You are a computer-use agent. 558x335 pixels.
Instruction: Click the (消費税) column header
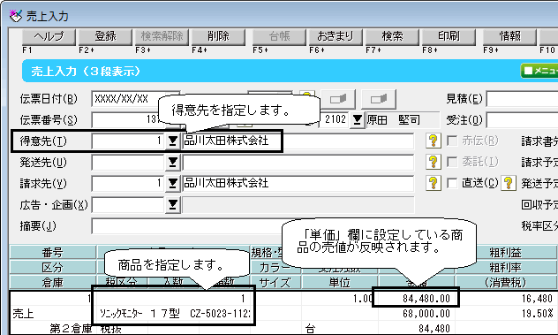[x=505, y=282]
